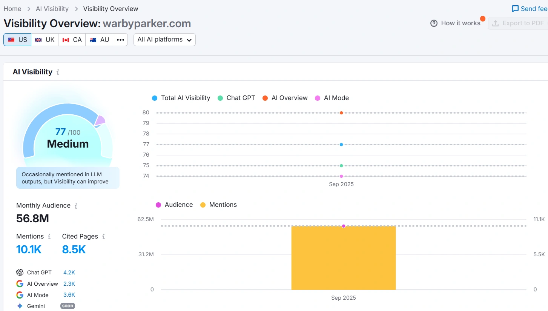Click the Canada flag icon
Viewport: 548px width, 311px height.
[x=66, y=40]
